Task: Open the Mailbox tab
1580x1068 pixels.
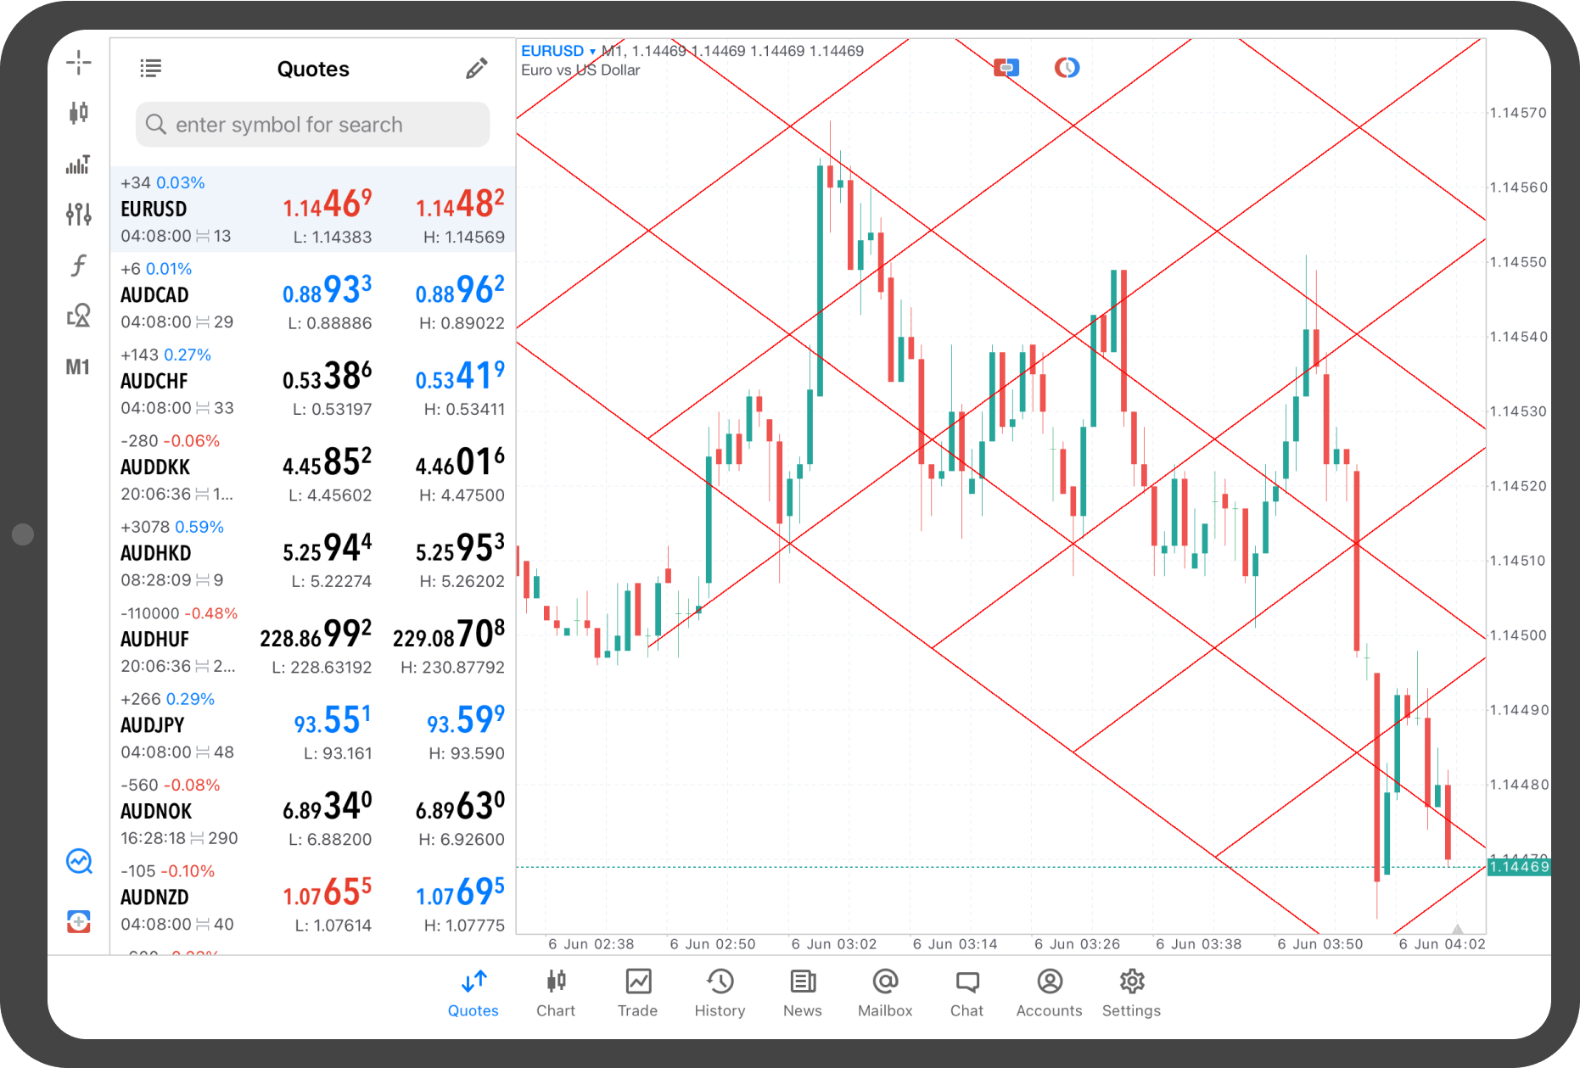Action: 885,993
